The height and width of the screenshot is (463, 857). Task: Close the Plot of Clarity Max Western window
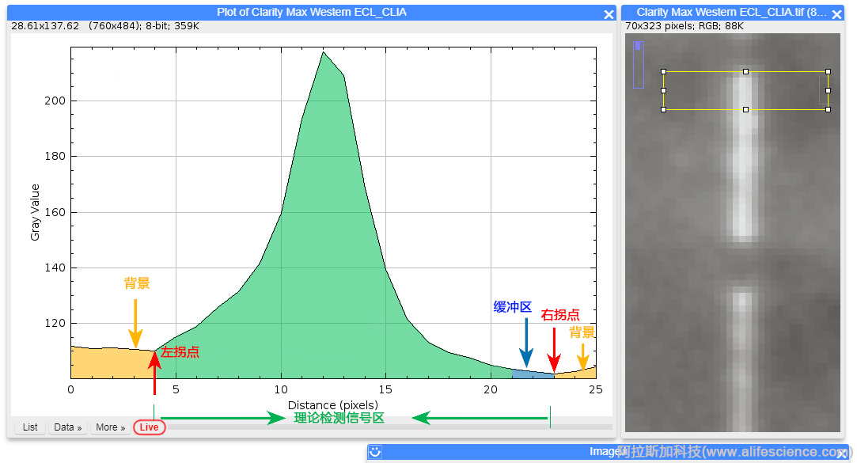[x=608, y=13]
